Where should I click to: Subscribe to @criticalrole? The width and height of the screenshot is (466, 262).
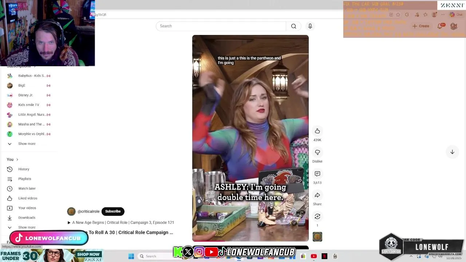113,211
